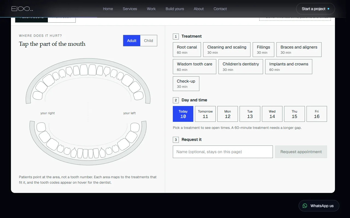Select Children's dentistry option
The width and height of the screenshot is (350, 218).
tap(241, 66)
